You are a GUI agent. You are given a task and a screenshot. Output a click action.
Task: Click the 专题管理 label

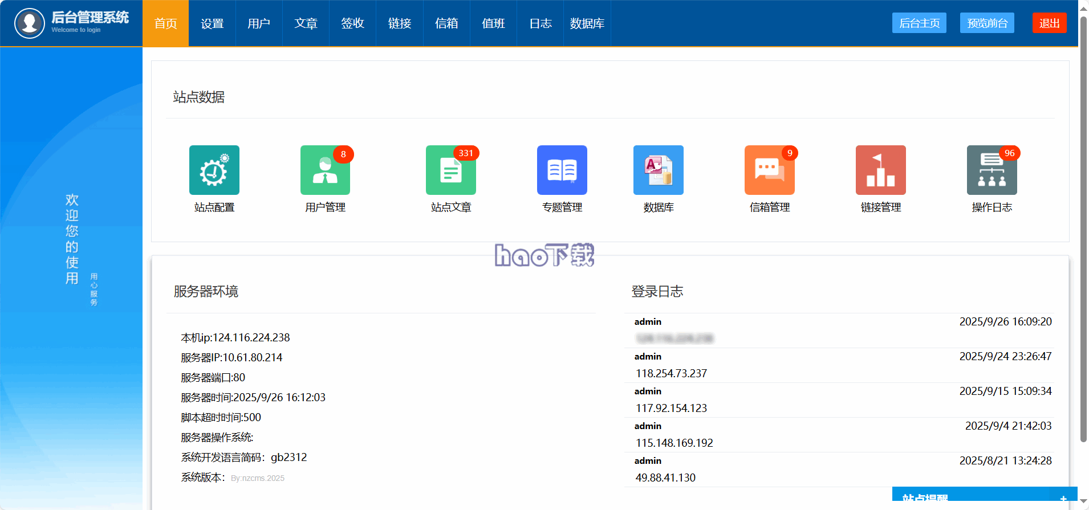562,207
